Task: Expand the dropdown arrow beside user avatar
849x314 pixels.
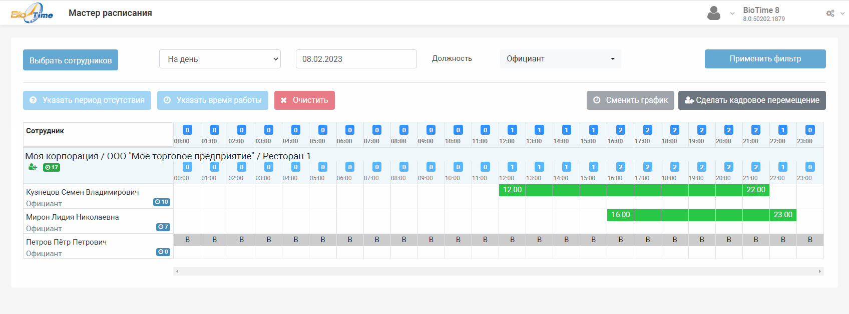Action: coord(732,13)
